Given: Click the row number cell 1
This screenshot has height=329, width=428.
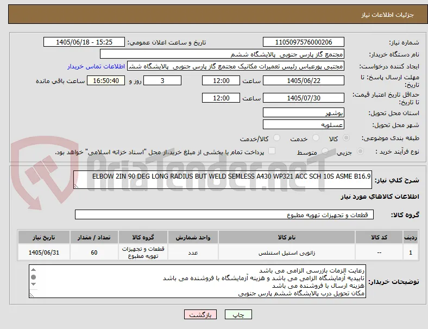Looking at the screenshot, I should click(410, 252).
